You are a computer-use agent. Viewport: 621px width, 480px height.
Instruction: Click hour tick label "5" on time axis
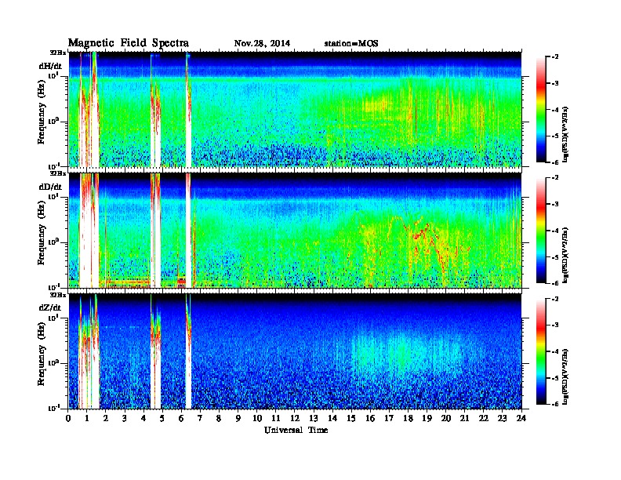[163, 418]
